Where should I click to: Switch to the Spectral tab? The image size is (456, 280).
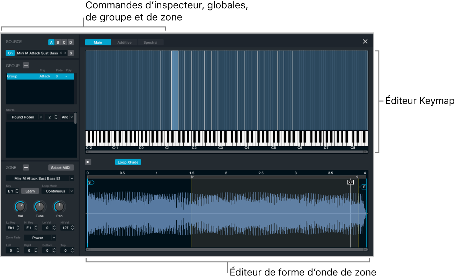pyautogui.click(x=150, y=42)
